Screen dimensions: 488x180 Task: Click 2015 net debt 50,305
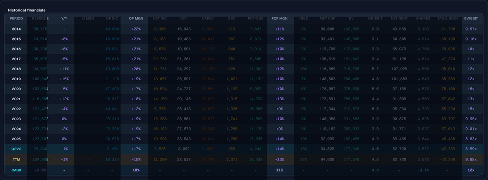[x=399, y=39]
